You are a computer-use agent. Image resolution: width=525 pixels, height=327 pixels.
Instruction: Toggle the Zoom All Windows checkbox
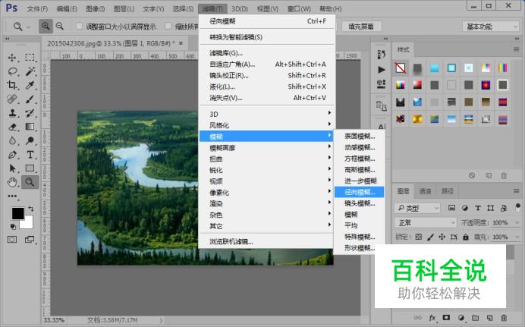point(168,26)
